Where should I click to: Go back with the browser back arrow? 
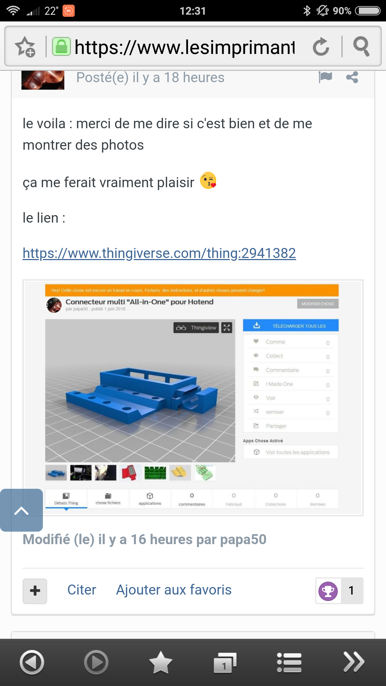click(x=32, y=662)
